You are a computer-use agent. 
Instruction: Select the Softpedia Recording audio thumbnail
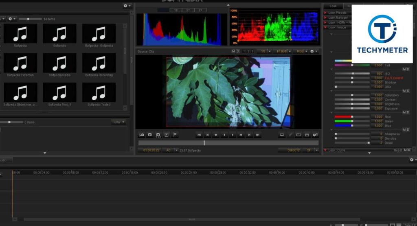[x=99, y=63]
